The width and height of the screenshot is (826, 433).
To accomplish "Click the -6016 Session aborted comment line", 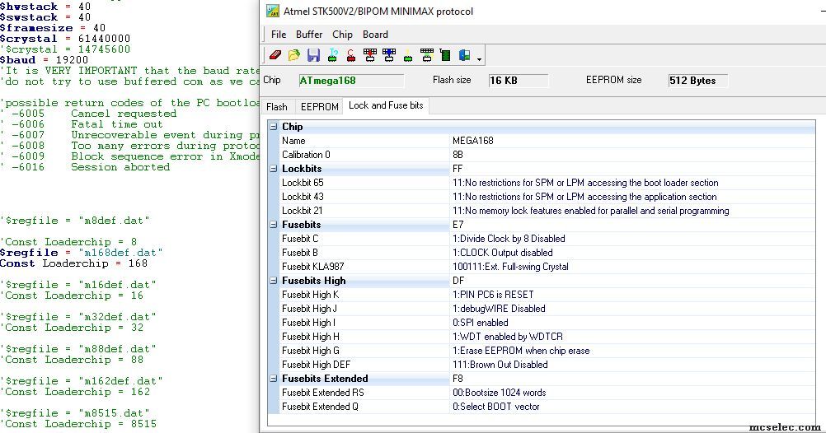I will (86, 167).
